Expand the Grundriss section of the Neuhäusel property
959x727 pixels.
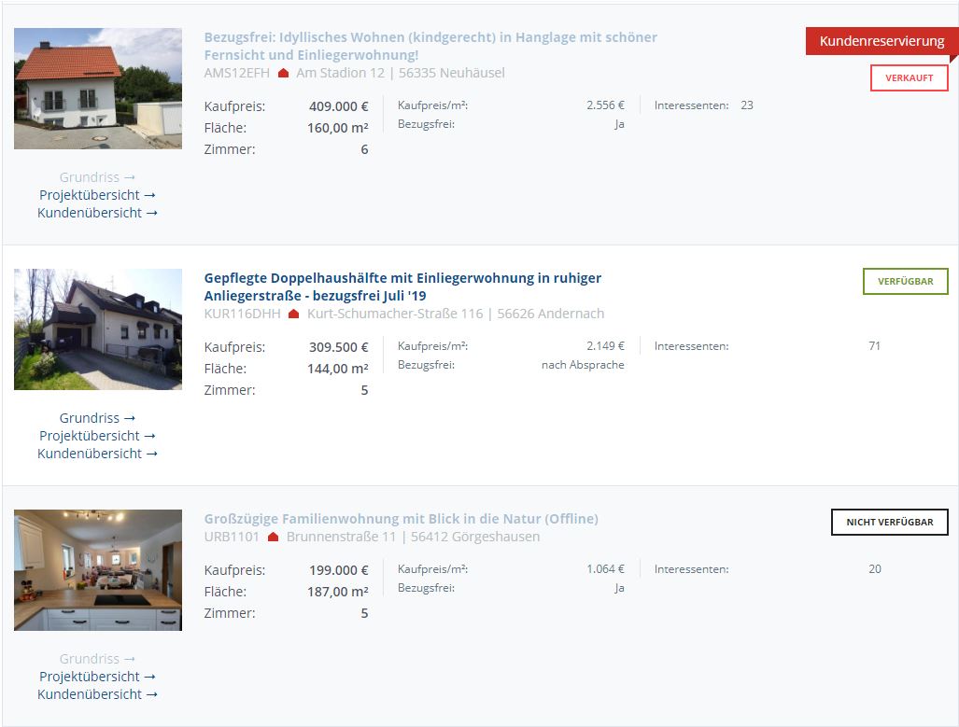click(91, 177)
